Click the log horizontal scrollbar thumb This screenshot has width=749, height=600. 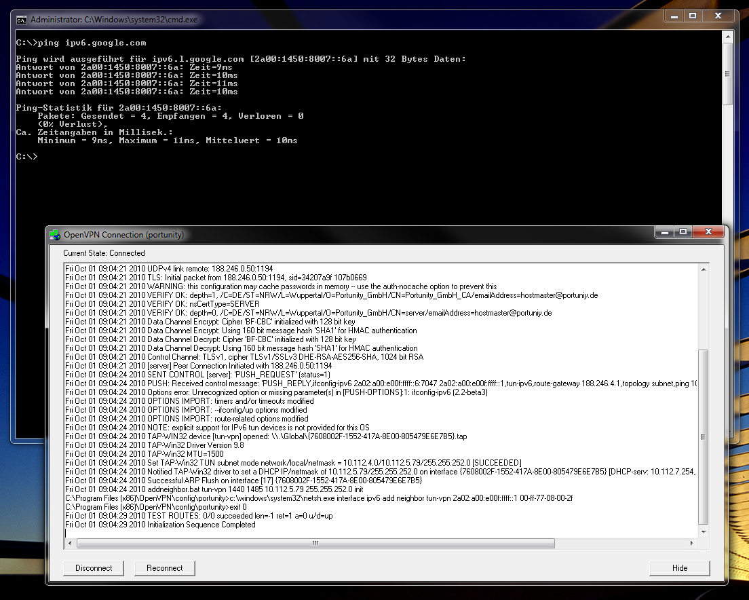(x=315, y=544)
